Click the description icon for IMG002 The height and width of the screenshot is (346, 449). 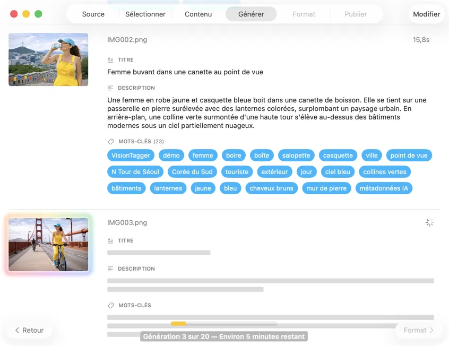[110, 88]
